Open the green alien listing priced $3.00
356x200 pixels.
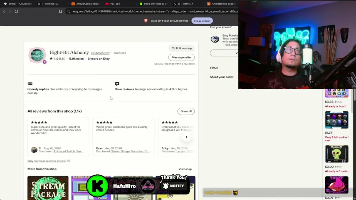click(x=337, y=154)
